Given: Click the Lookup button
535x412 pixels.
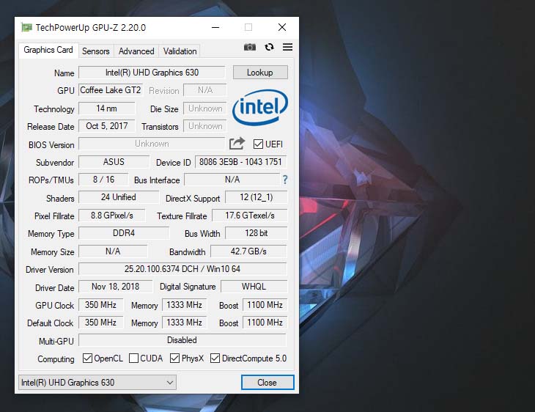Looking at the screenshot, I should [x=260, y=73].
